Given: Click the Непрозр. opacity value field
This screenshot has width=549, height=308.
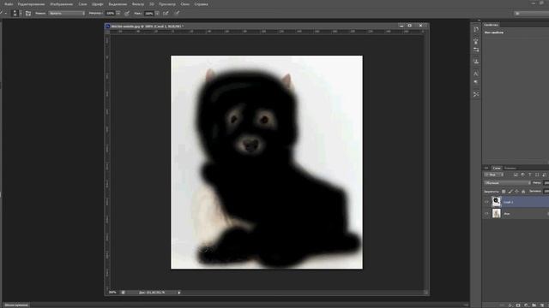Looking at the screenshot, I should [x=111, y=14].
